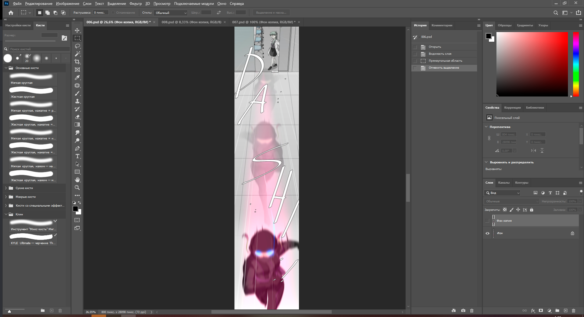Delete layer with trash icon in Layers panel

[x=573, y=311]
